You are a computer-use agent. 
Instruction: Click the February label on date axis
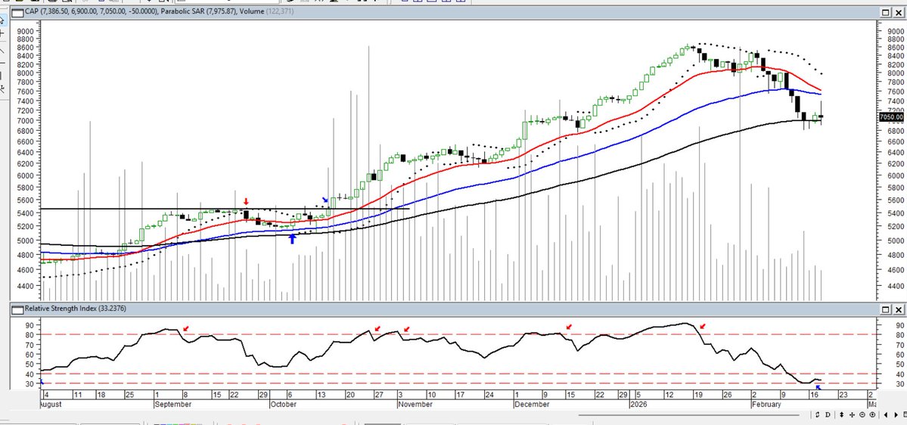coord(766,404)
